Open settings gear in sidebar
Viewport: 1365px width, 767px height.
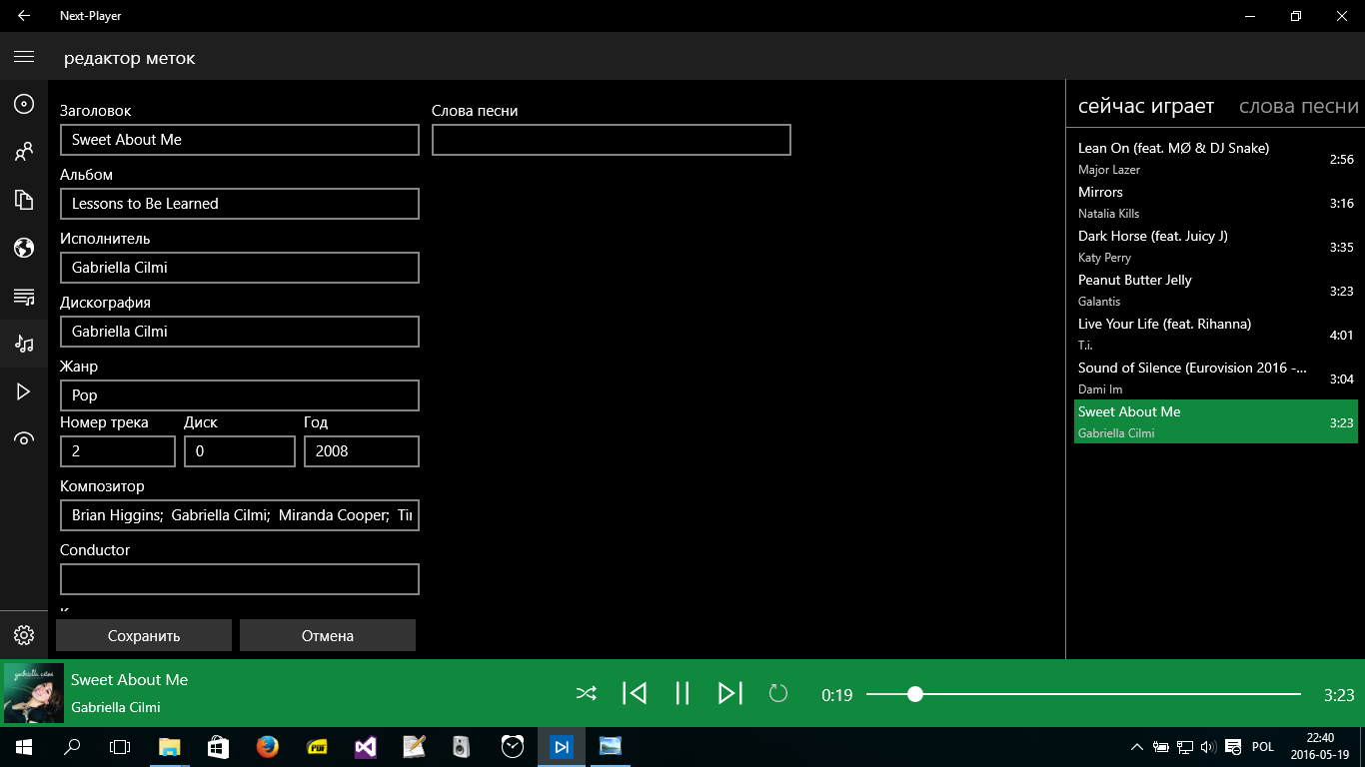(24, 635)
